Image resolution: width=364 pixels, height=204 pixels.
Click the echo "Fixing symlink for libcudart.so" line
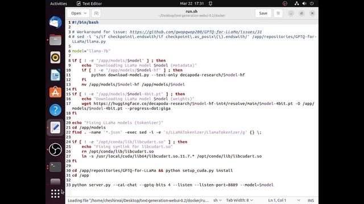127,147
